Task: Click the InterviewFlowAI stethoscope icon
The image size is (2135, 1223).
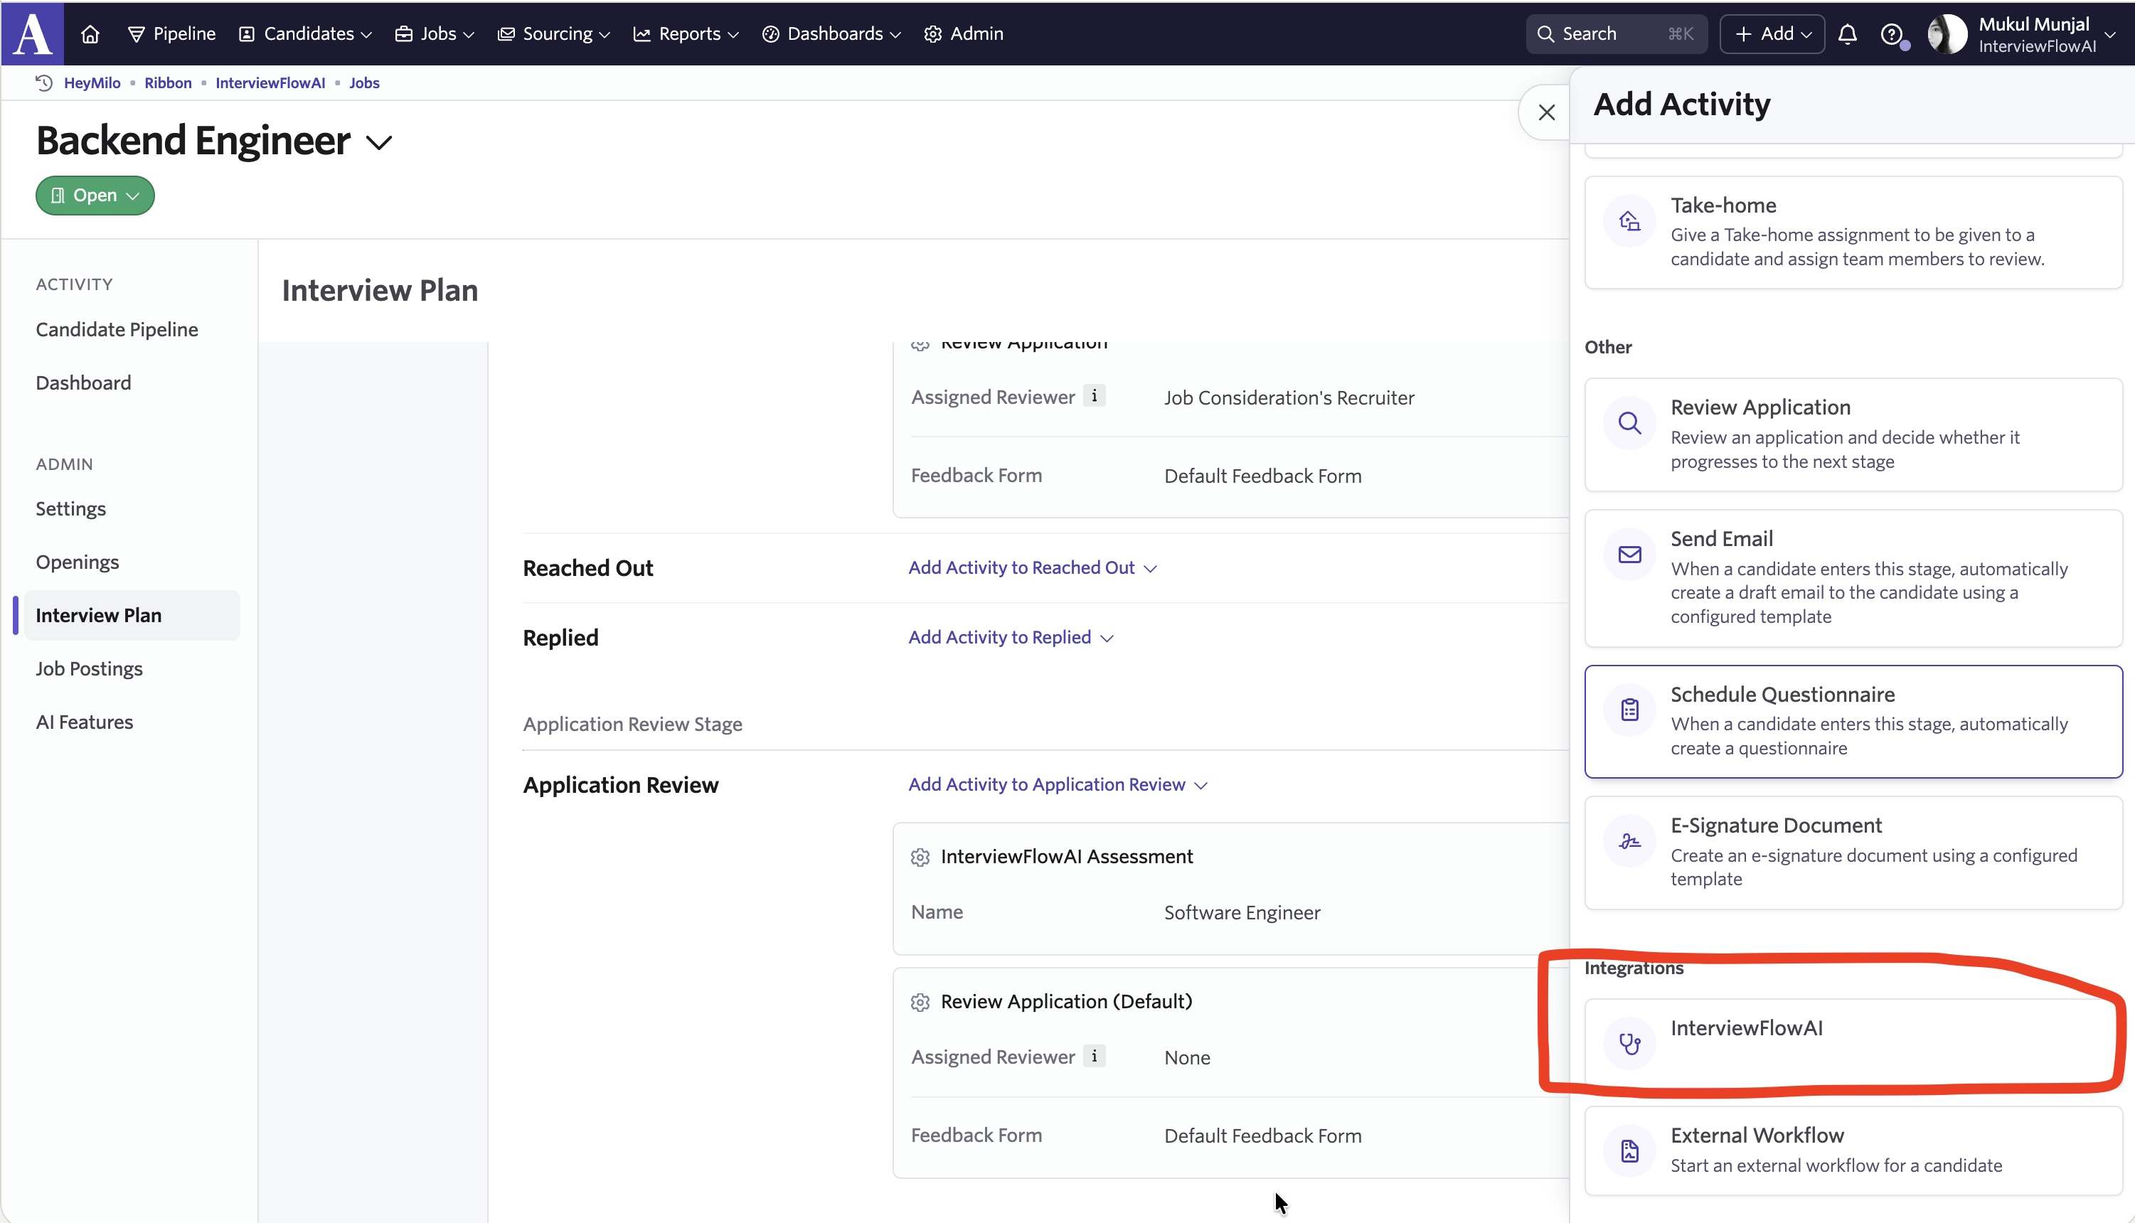Action: pyautogui.click(x=1629, y=1043)
